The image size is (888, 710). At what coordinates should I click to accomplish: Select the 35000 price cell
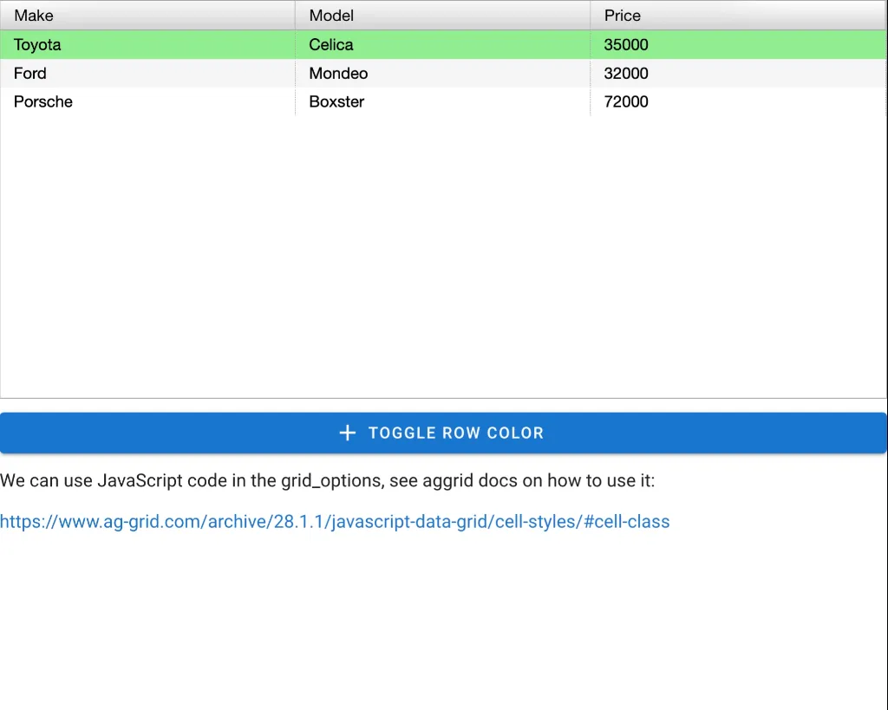626,45
